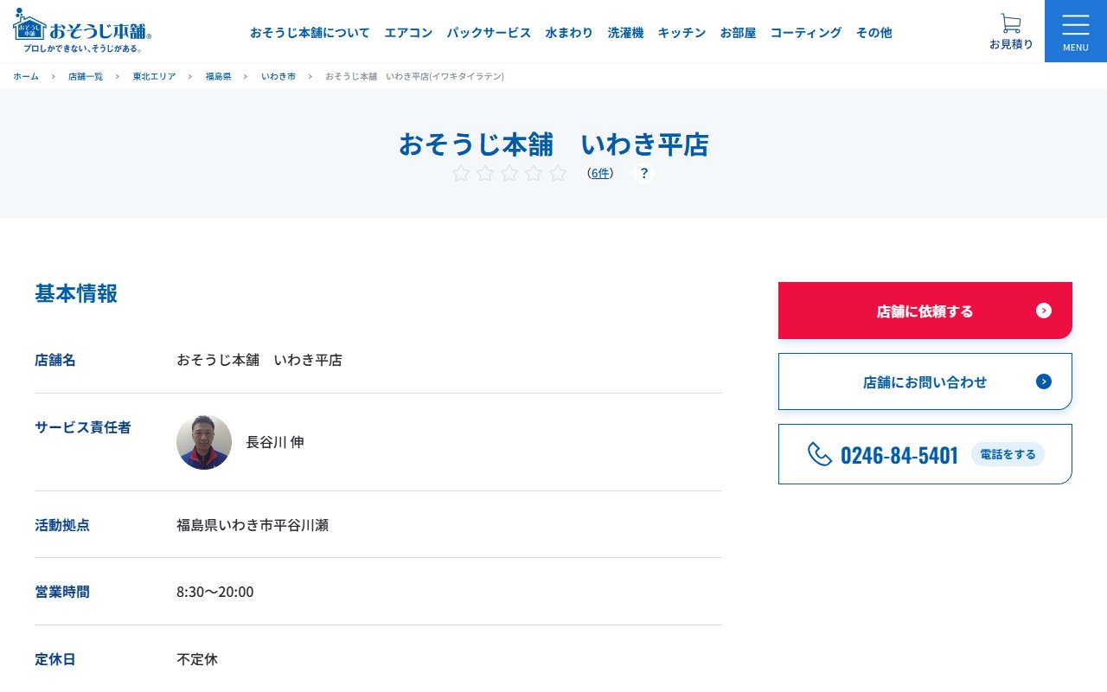Click the first rating star
Viewport: 1107px width, 692px height.
[x=461, y=173]
